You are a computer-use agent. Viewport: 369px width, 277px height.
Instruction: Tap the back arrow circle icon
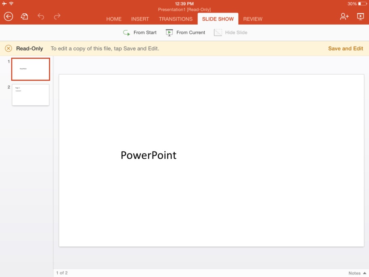(8, 17)
